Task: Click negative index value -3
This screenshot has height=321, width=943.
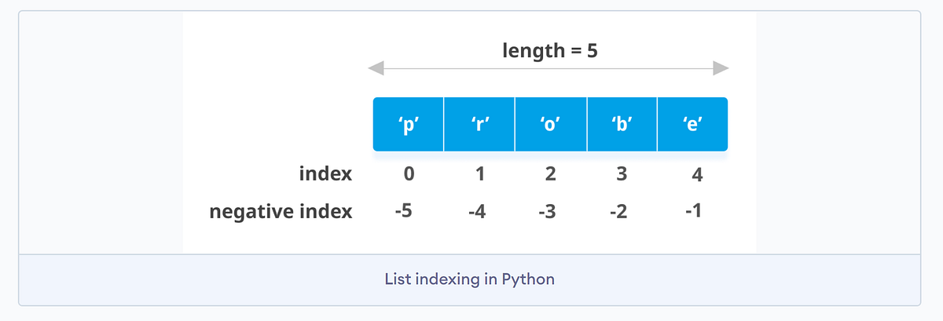Action: tap(547, 212)
